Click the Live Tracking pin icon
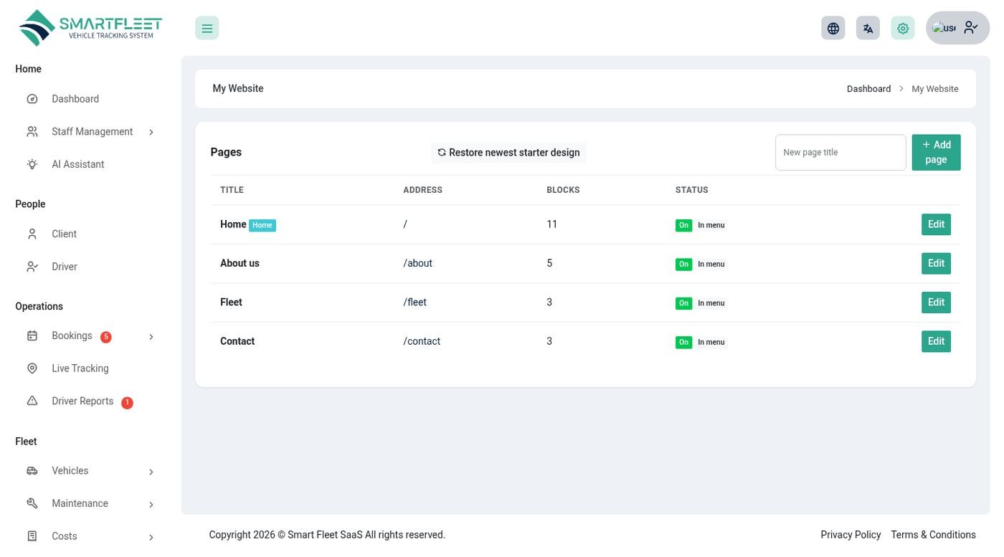Viewport: 1004px width, 557px height. coord(32,368)
